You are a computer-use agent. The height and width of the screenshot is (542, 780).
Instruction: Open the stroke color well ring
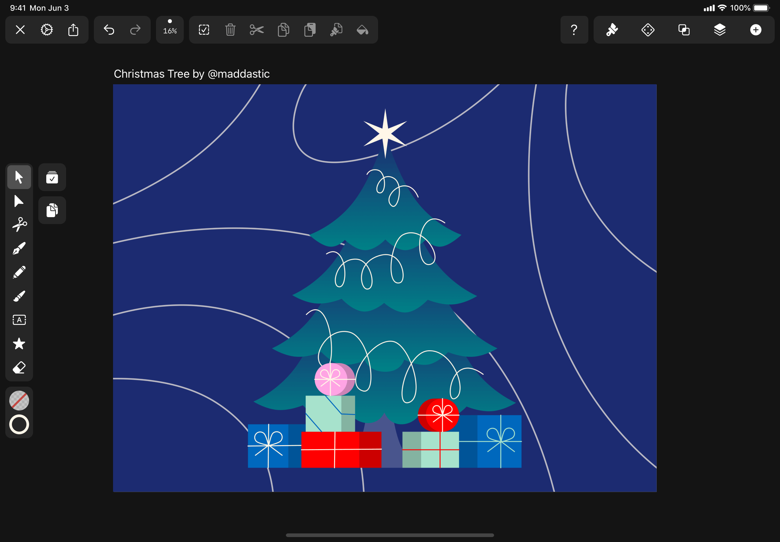click(x=19, y=424)
